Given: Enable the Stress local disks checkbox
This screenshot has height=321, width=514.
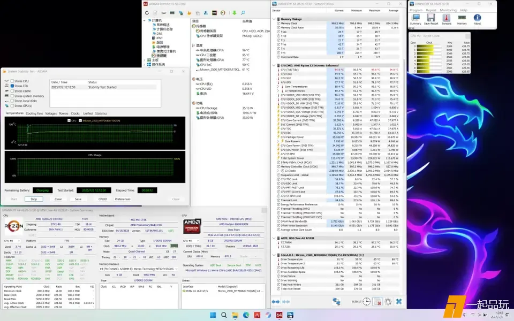Looking at the screenshot, I should (x=12, y=101).
